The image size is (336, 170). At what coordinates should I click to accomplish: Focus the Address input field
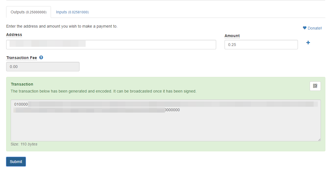pos(111,45)
